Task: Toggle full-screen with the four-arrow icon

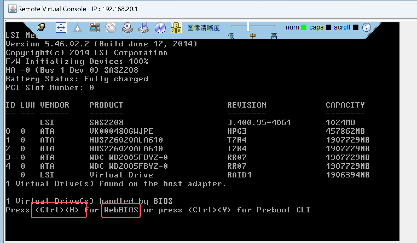Action: [x=61, y=28]
